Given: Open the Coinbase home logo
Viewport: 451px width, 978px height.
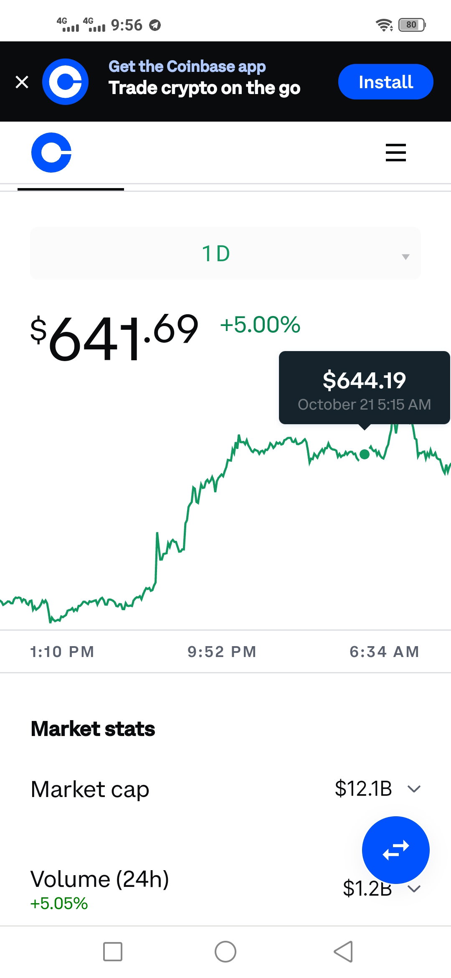Looking at the screenshot, I should [x=51, y=153].
